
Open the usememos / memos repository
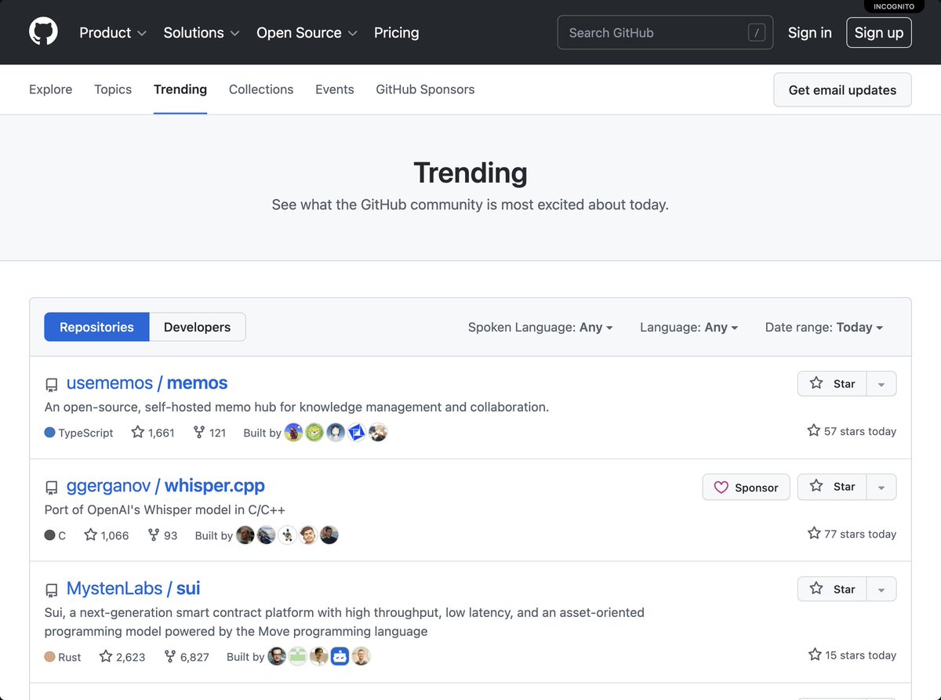point(147,383)
